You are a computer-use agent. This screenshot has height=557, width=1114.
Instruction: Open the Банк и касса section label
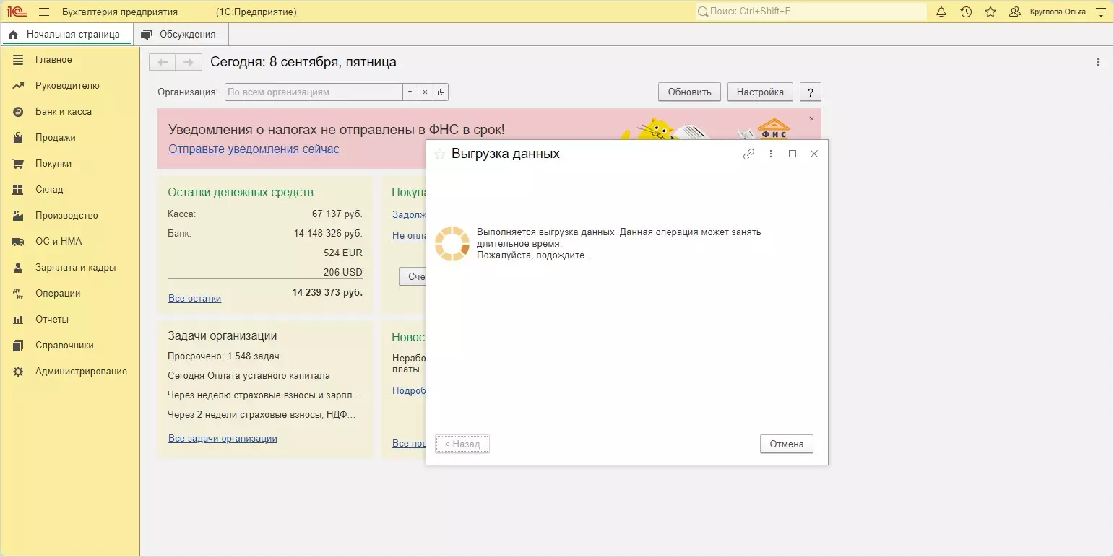tap(64, 112)
